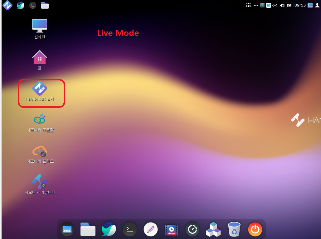Open the folder file manager in the dock
This screenshot has height=239, width=321.
(88, 229)
